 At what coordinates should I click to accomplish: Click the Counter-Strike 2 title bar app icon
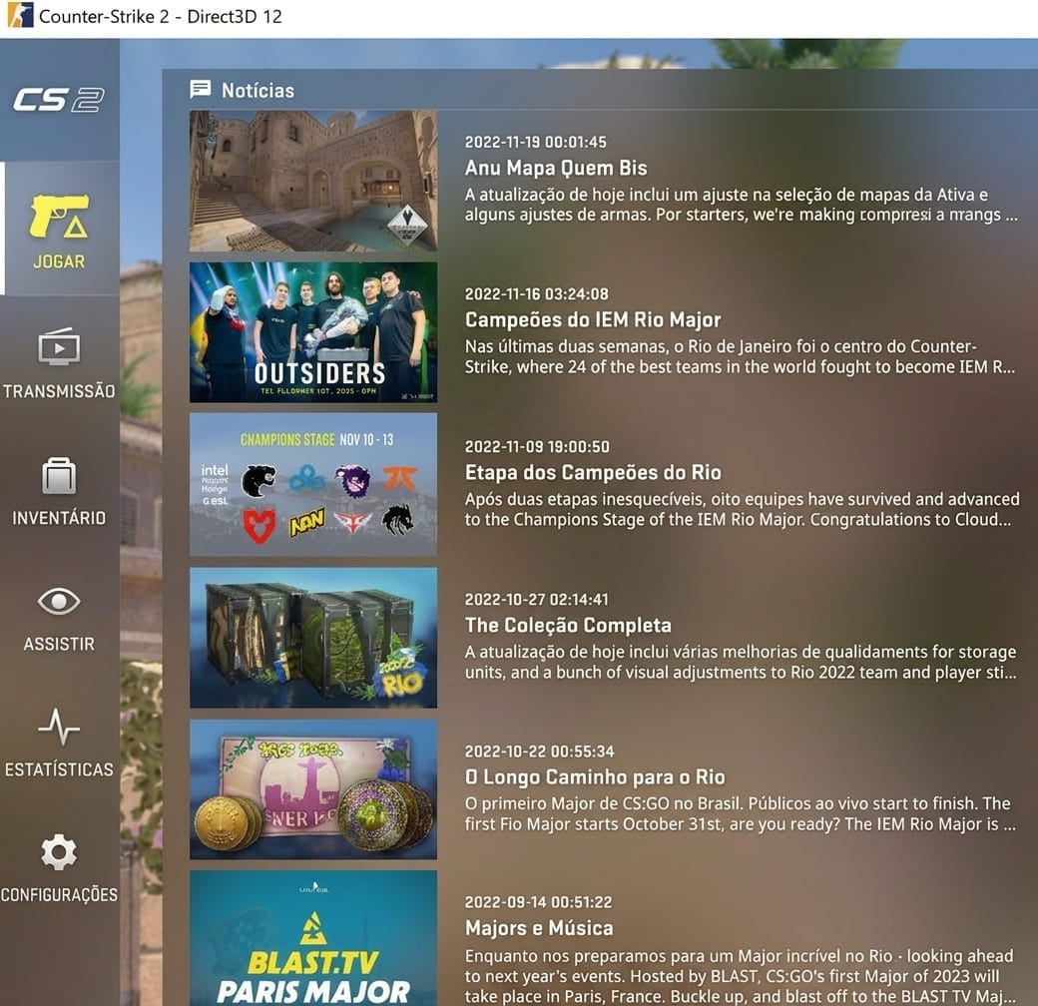coord(20,16)
